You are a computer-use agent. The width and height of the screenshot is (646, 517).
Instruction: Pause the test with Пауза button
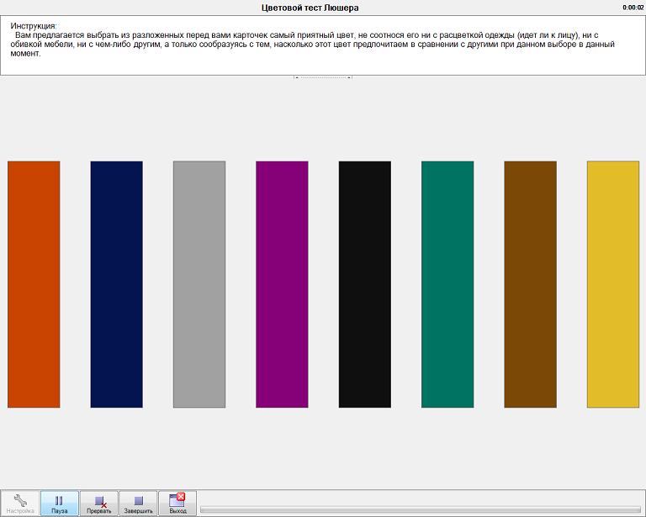[60, 503]
